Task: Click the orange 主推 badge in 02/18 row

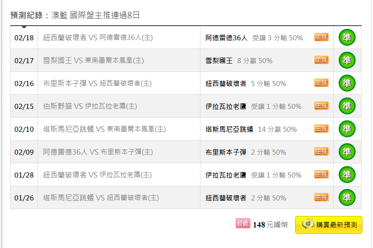Action: pyautogui.click(x=321, y=37)
